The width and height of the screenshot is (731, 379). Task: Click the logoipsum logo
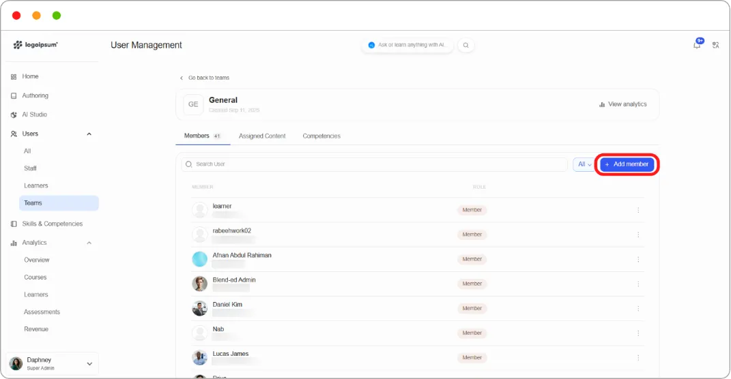pyautogui.click(x=35, y=45)
